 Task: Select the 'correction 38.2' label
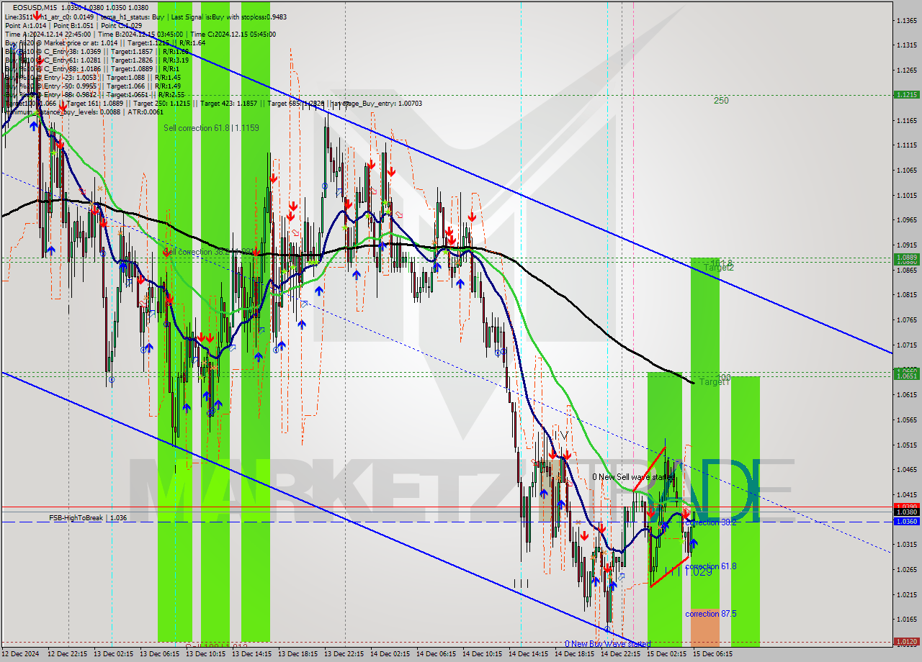tap(711, 522)
